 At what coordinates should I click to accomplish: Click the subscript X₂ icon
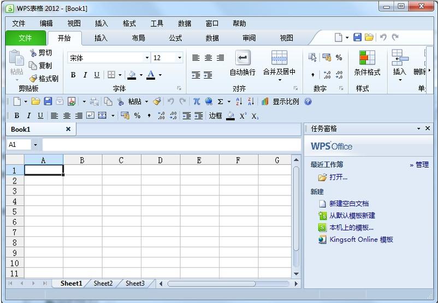pyautogui.click(x=254, y=116)
